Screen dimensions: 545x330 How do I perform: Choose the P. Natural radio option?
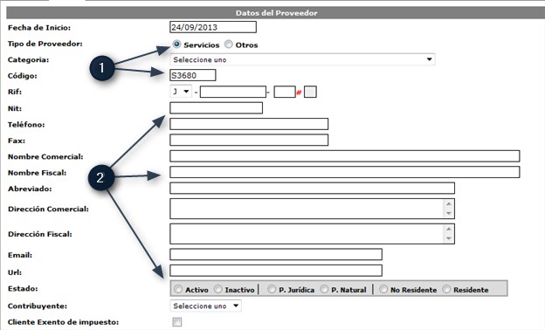[324, 289]
